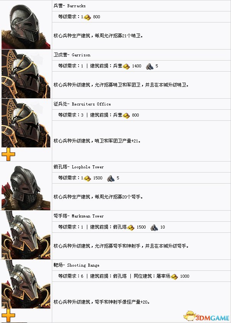The height and width of the screenshot is (323, 231).
Task: Click the gold icon next to 1000 in Shooting Range
Action: pos(174,277)
